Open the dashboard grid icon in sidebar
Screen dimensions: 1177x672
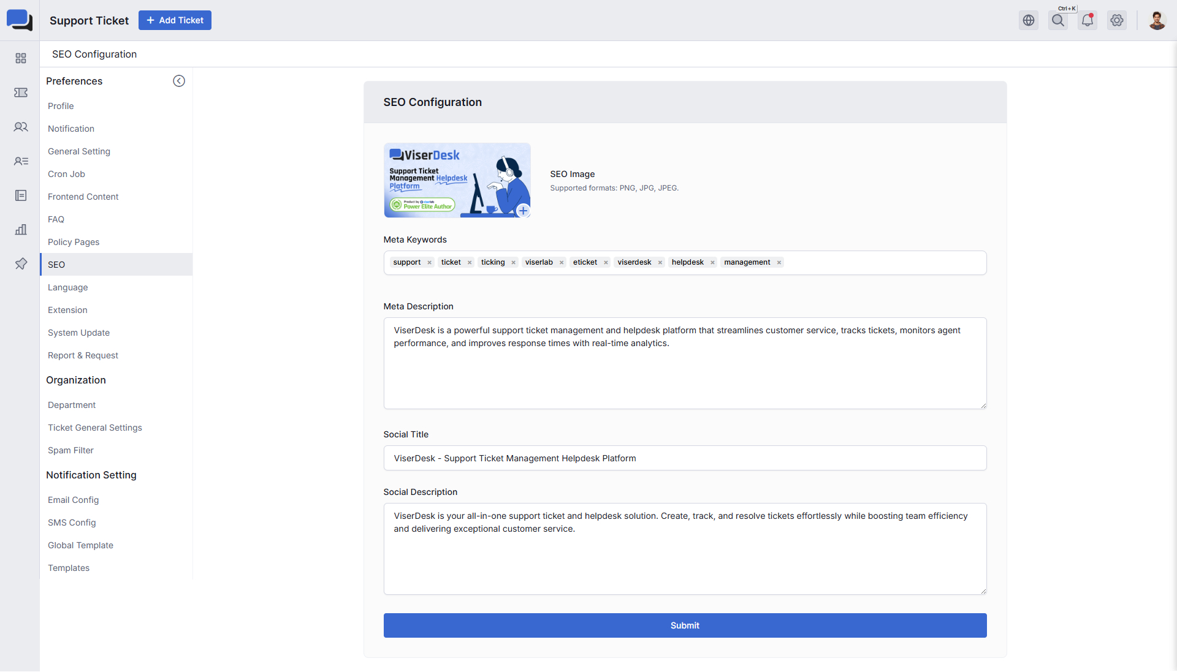click(x=21, y=58)
